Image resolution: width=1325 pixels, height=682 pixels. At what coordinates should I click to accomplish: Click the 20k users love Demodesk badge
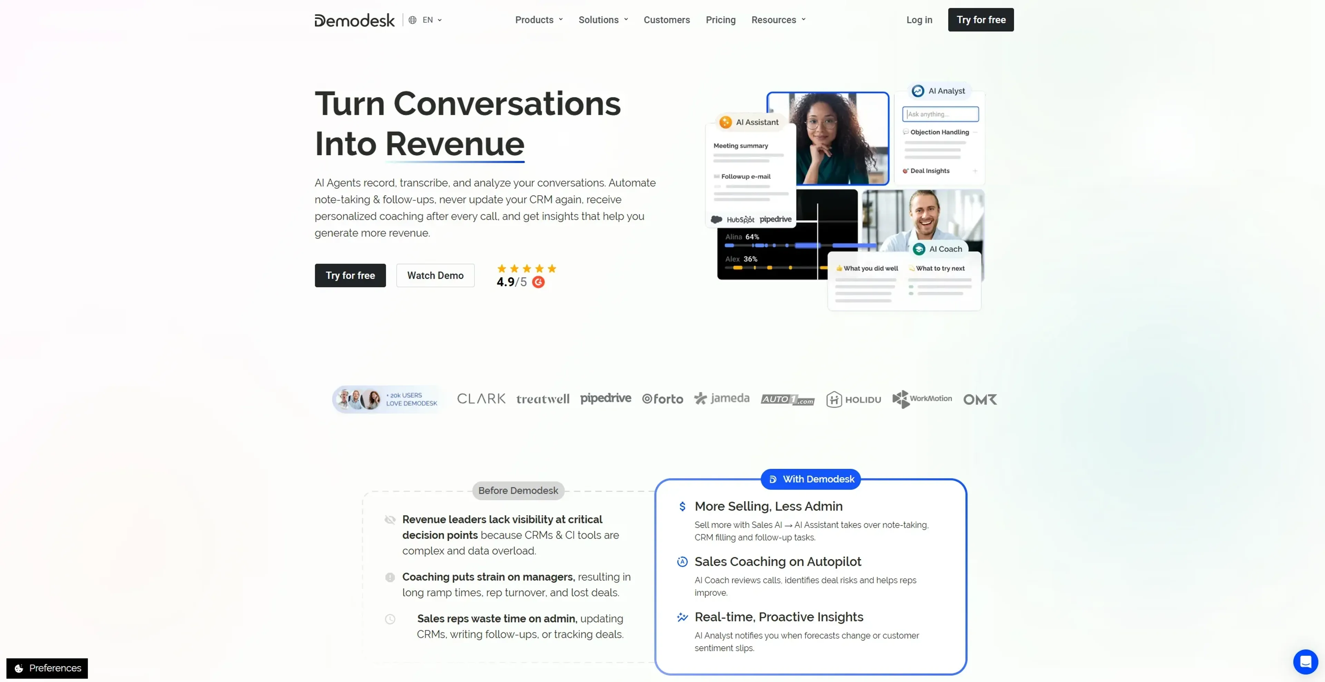pos(388,399)
